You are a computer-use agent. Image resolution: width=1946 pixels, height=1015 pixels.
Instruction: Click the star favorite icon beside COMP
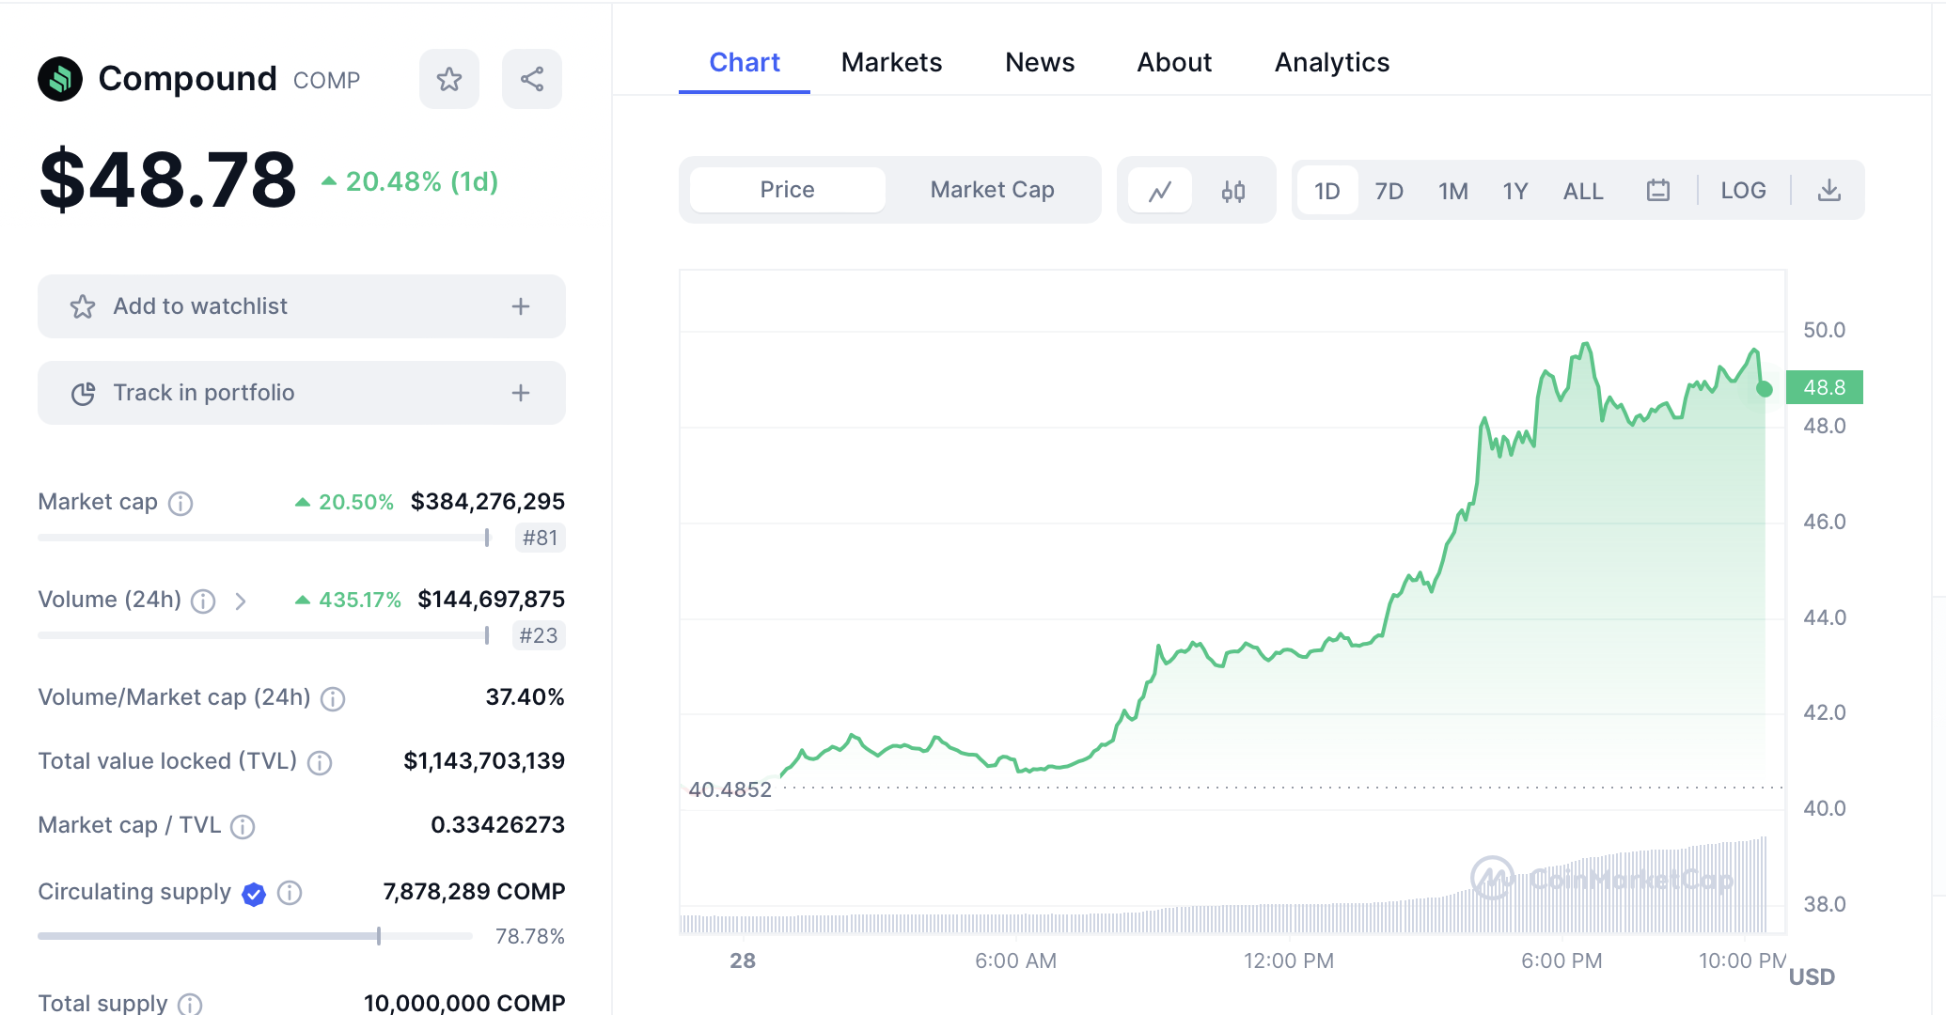[x=449, y=79]
